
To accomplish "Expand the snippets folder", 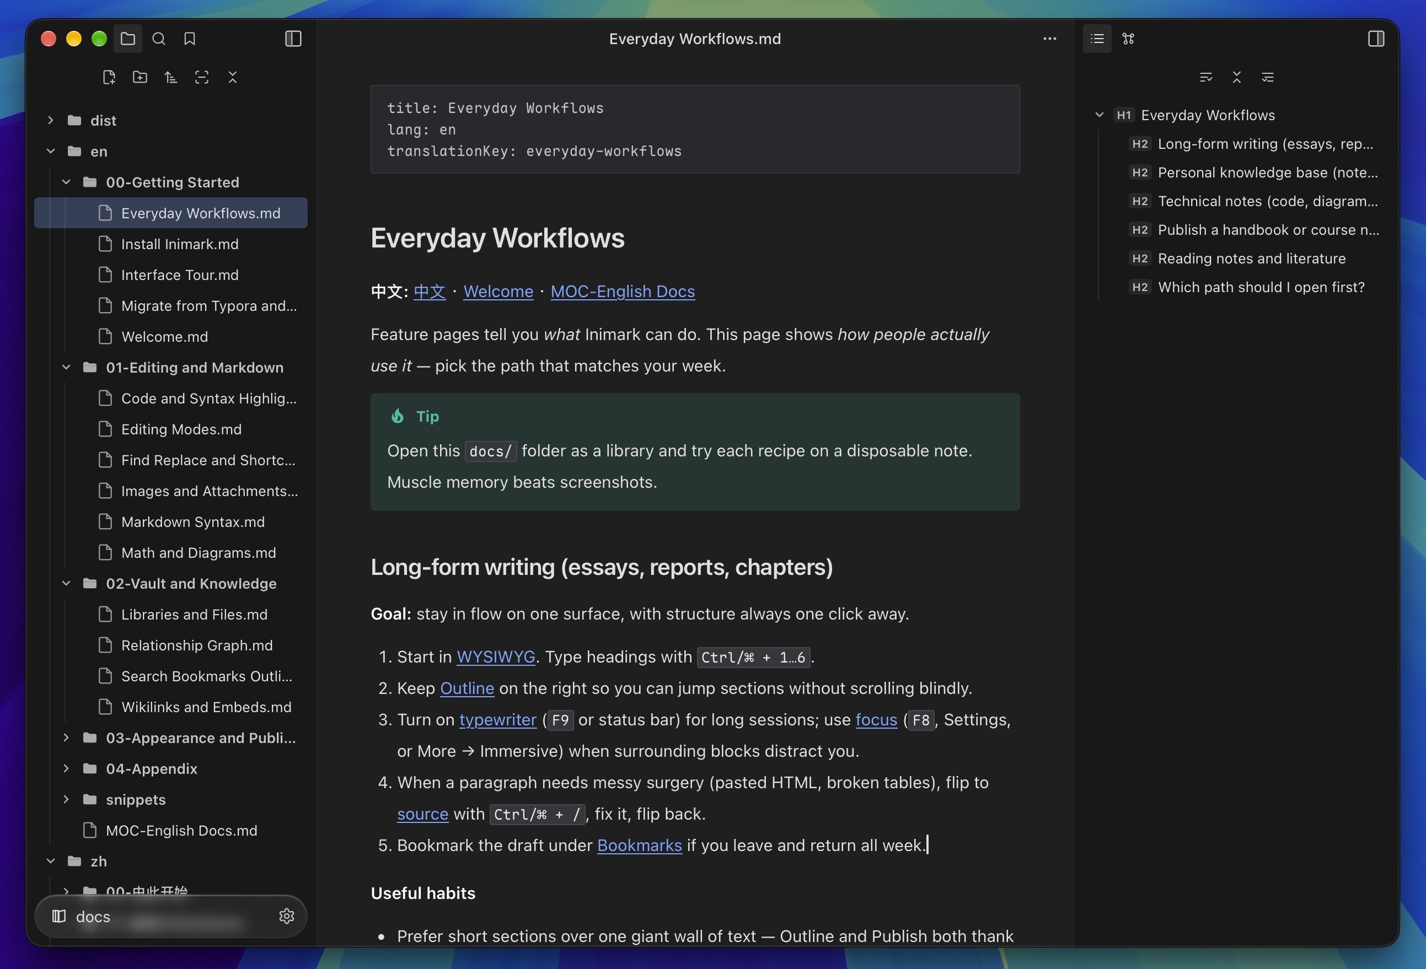I will (66, 799).
